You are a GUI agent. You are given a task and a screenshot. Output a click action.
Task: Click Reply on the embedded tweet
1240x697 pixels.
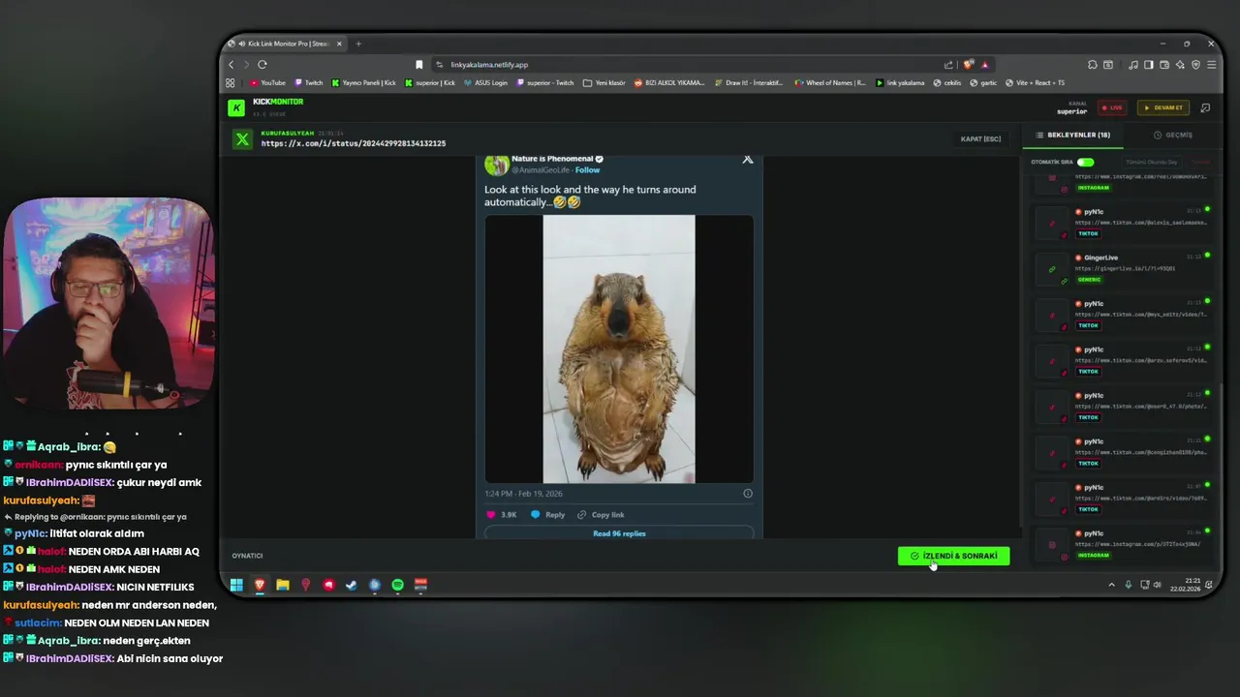[548, 515]
